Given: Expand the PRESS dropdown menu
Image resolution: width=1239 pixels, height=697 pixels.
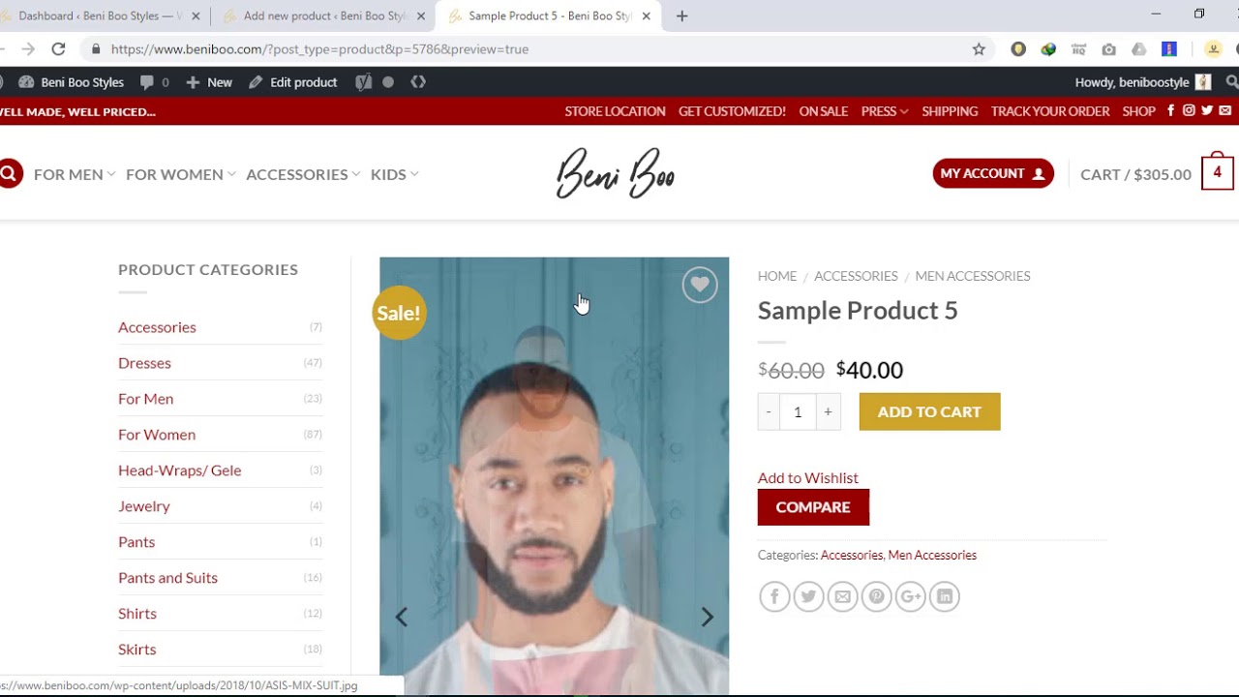Looking at the screenshot, I should 885,111.
